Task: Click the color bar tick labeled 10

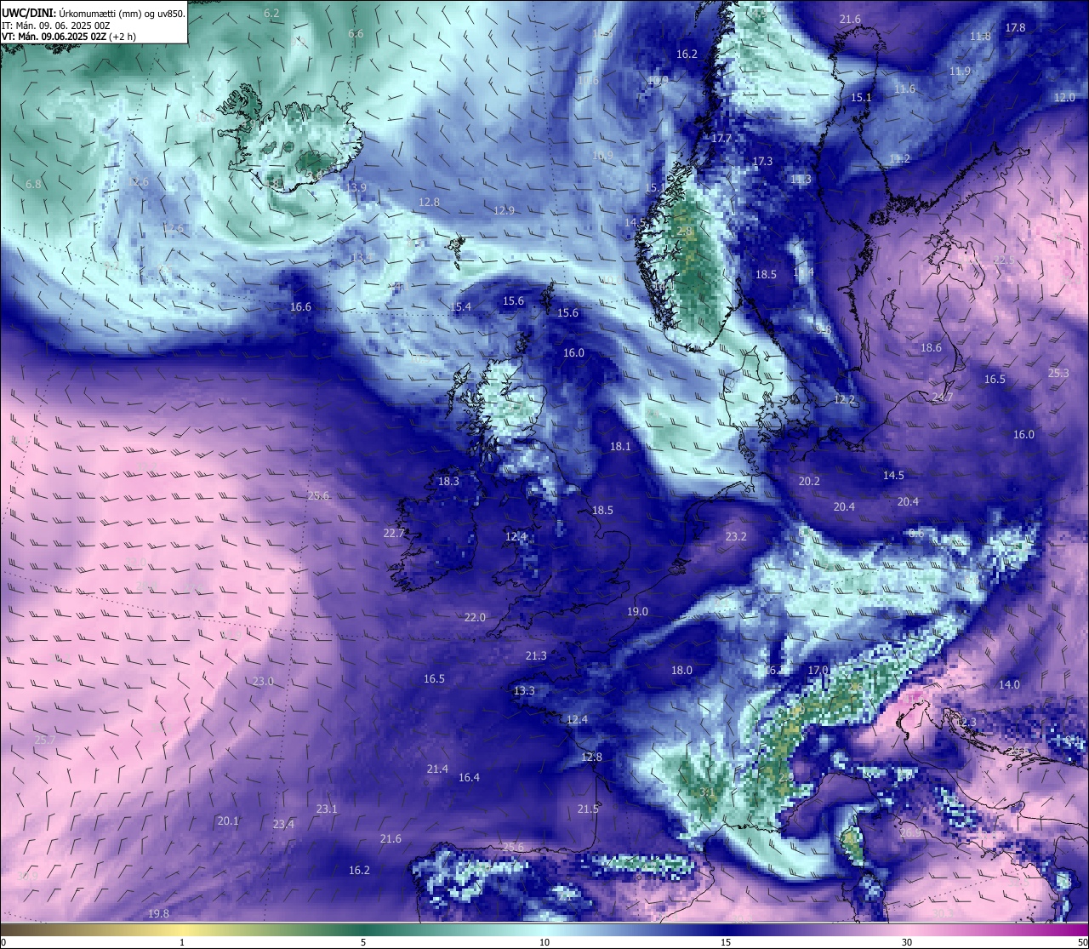Action: tap(544, 942)
